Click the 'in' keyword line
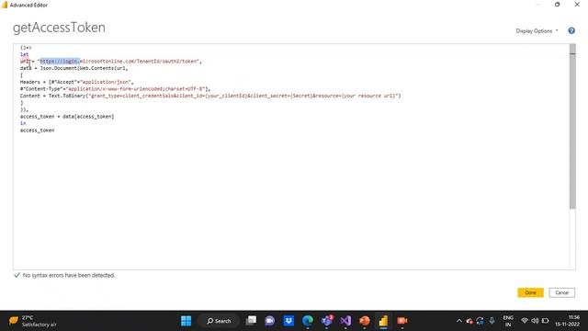The height and width of the screenshot is (331, 588). 23,123
